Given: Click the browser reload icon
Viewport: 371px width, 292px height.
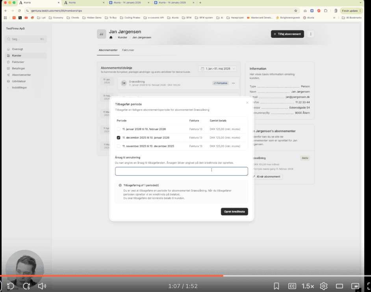Looking at the screenshot, I should [x=20, y=11].
